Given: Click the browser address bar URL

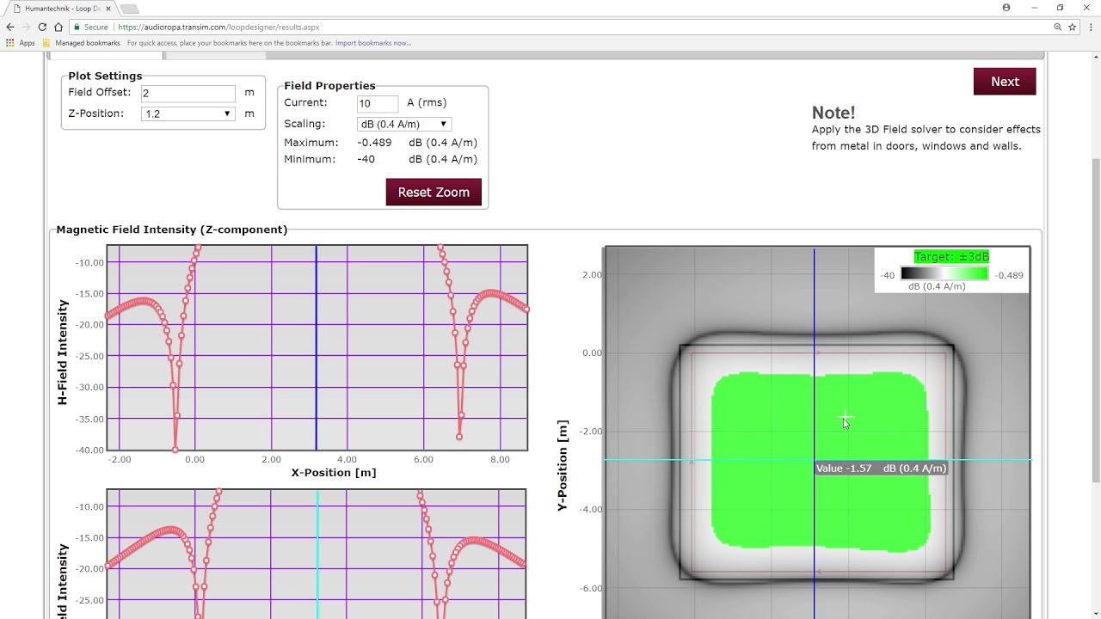Looking at the screenshot, I should tap(218, 27).
